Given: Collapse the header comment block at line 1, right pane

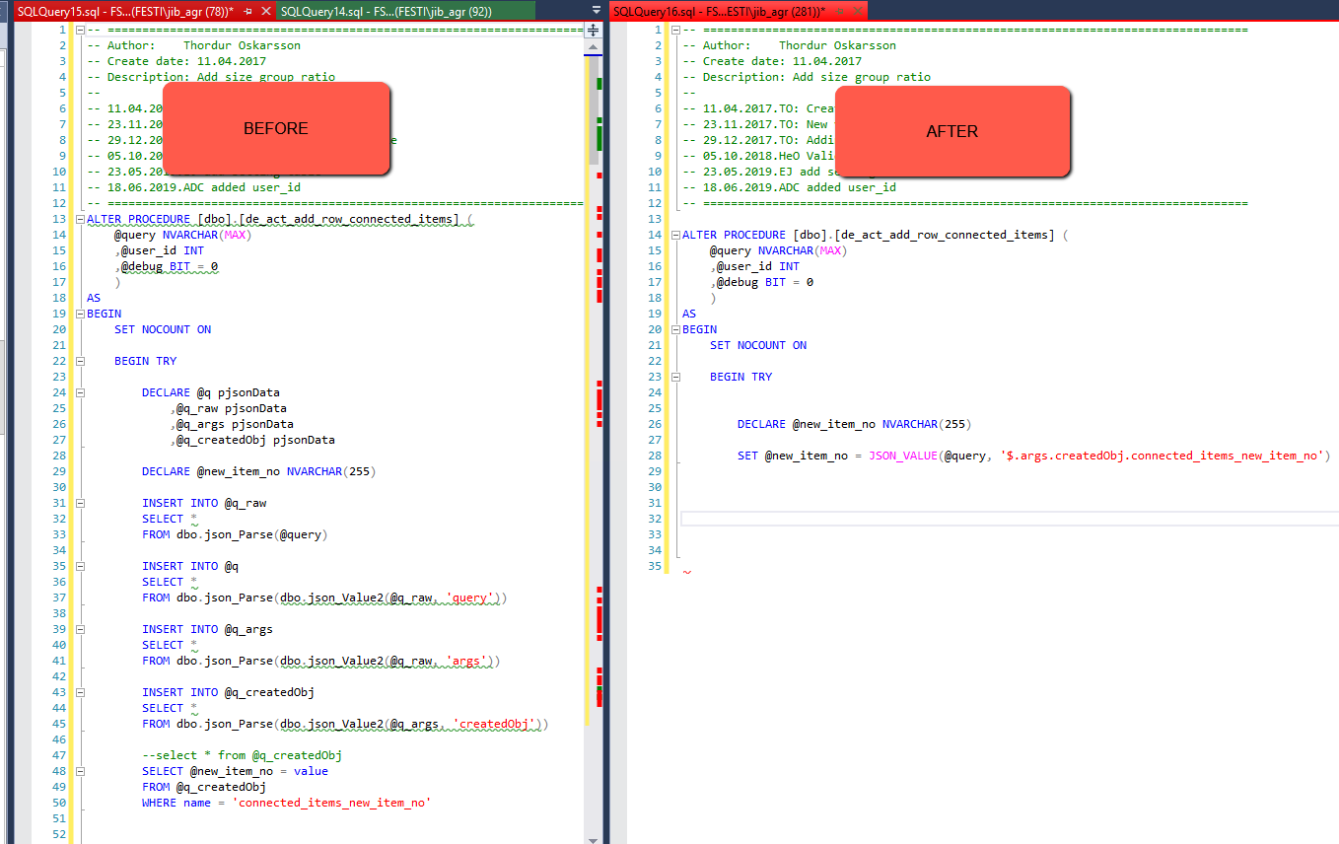Looking at the screenshot, I should (675, 30).
